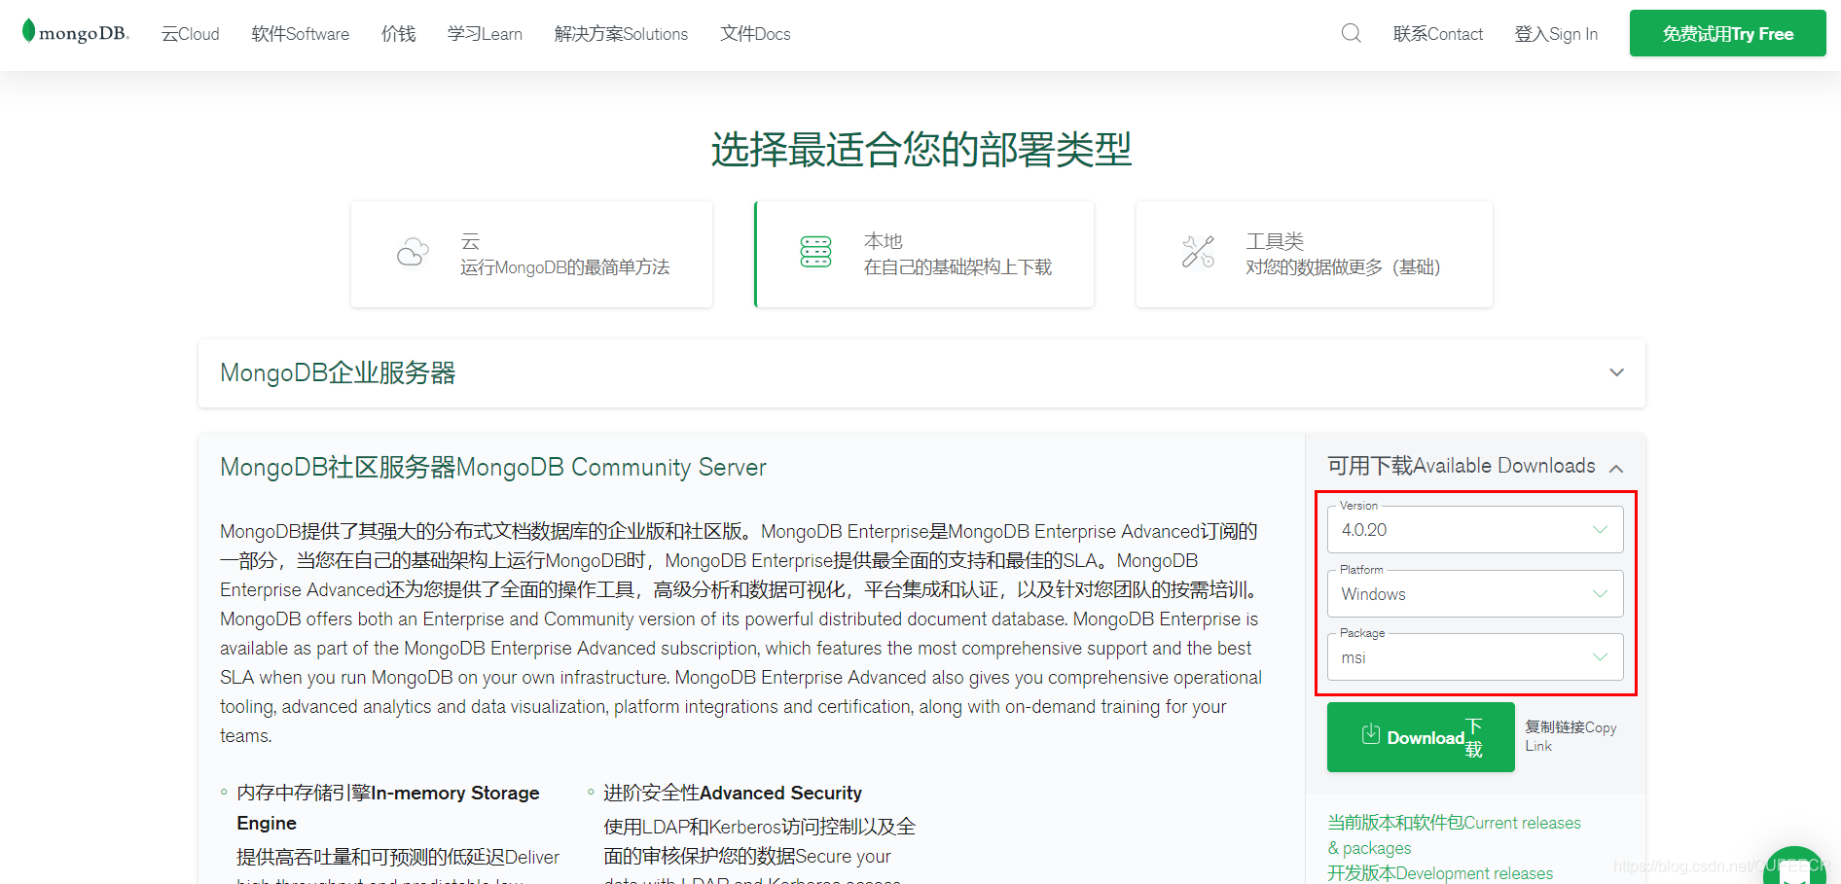This screenshot has width=1841, height=884.
Task: Open the Package dropdown showing msi
Action: tap(1475, 657)
